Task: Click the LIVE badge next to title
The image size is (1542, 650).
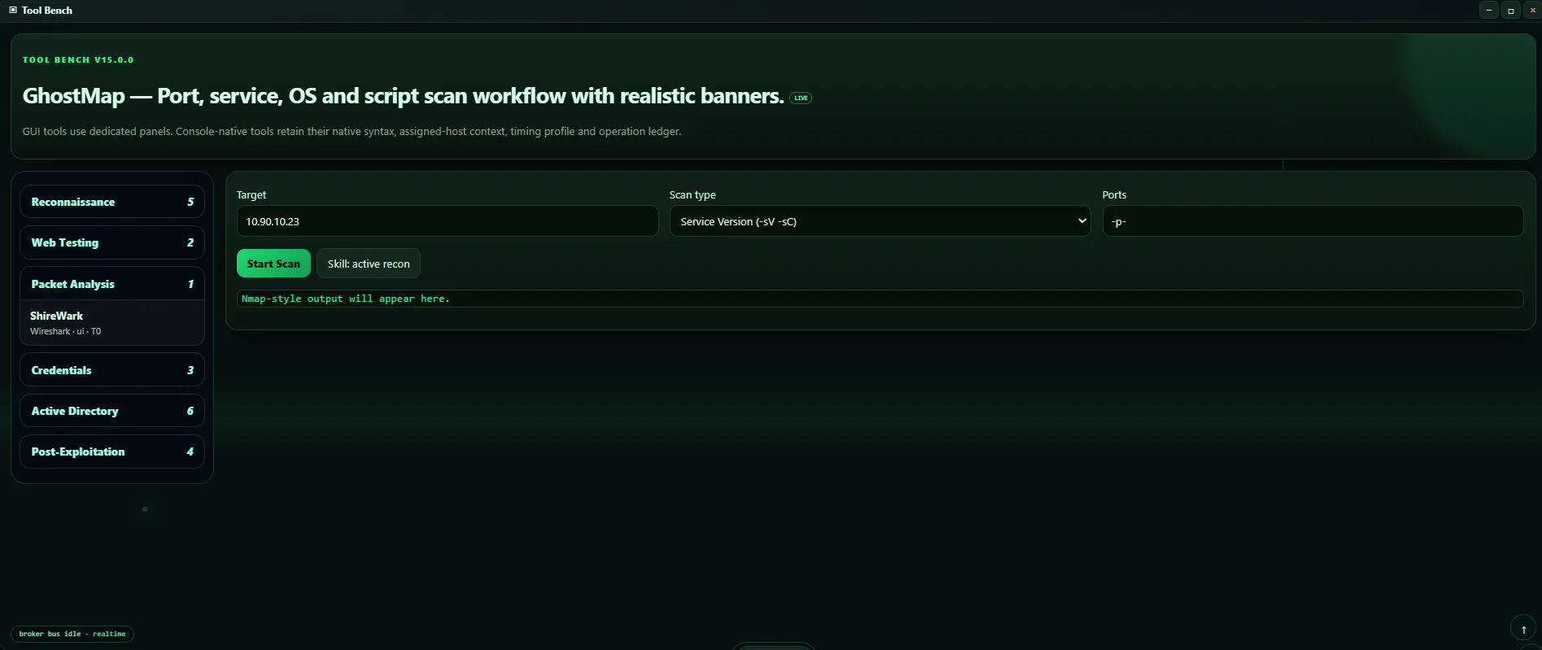Action: click(801, 98)
